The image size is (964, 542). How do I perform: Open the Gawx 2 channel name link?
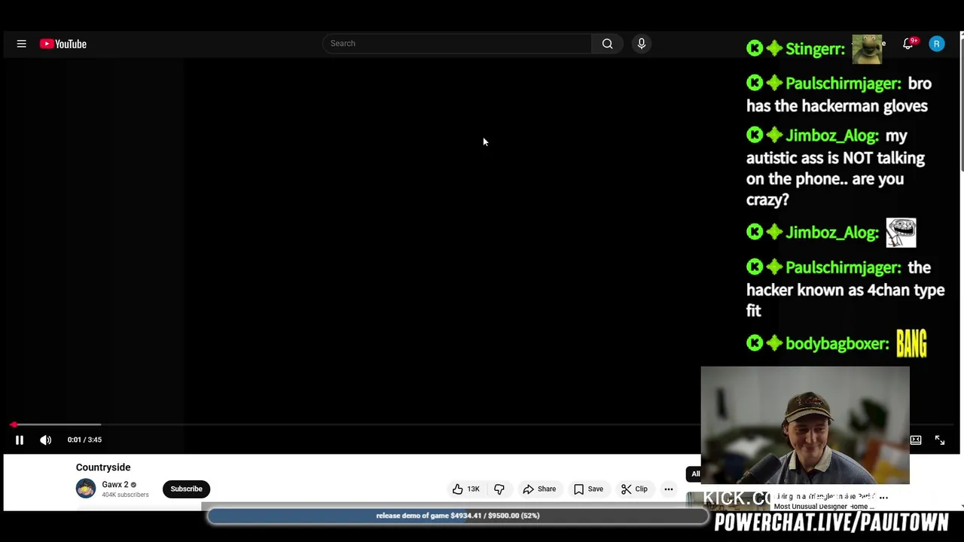pos(115,485)
